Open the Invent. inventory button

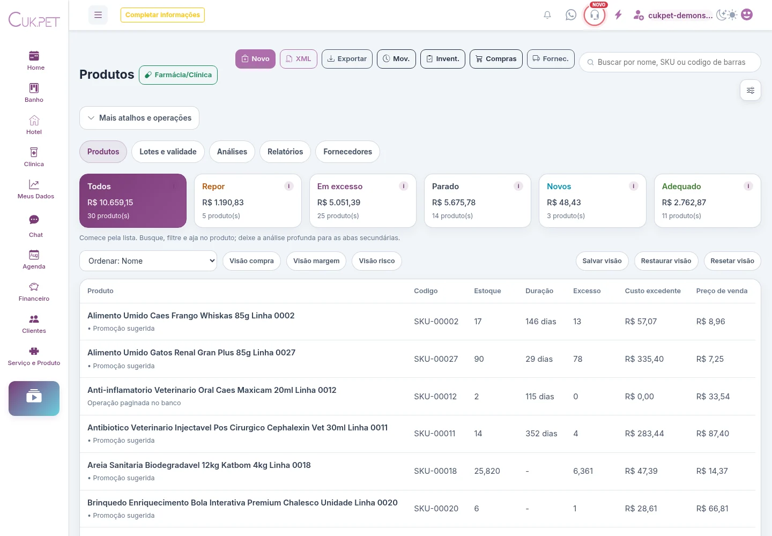(x=443, y=59)
